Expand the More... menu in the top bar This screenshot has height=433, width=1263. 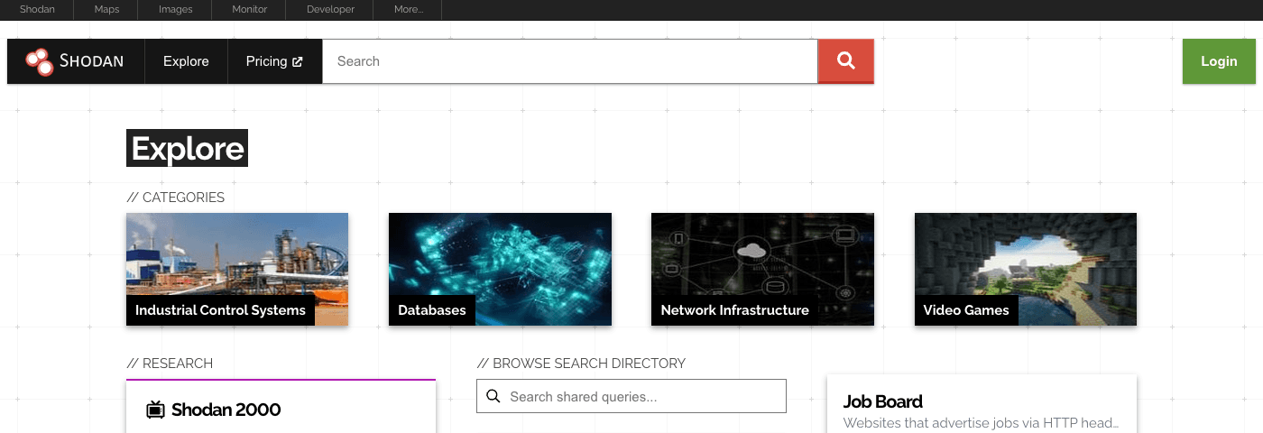click(x=409, y=10)
